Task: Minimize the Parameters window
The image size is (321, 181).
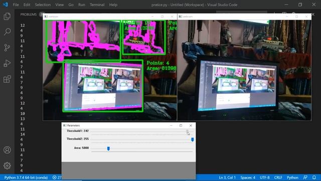Action: (x=171, y=125)
